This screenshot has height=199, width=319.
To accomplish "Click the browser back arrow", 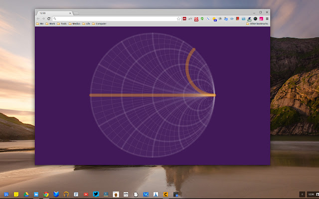I will tap(38, 19).
